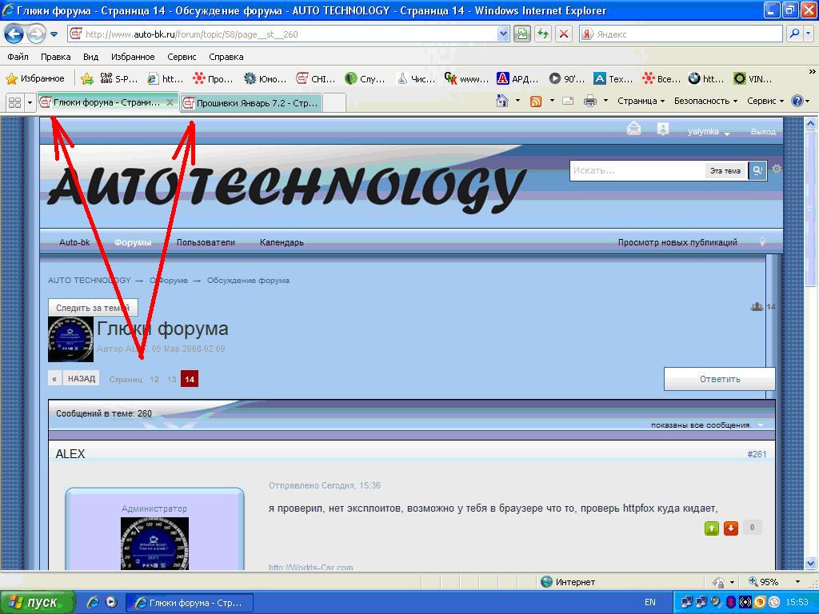Expand the address bar history dropdown
Viewport: 819px width, 614px height.
503,34
